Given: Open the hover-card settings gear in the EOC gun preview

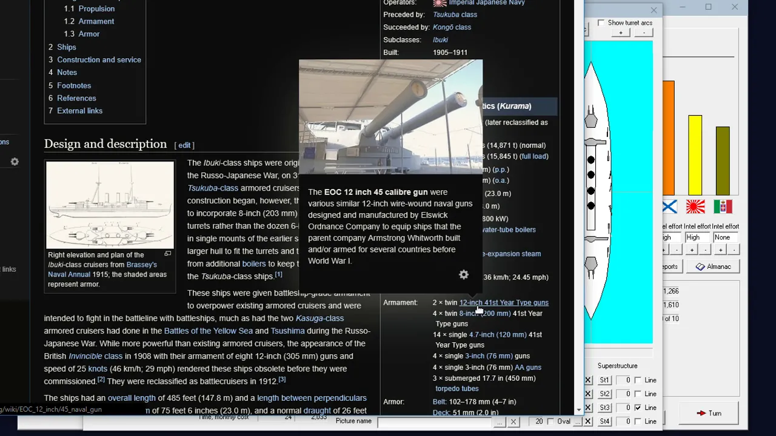Looking at the screenshot, I should pos(464,275).
